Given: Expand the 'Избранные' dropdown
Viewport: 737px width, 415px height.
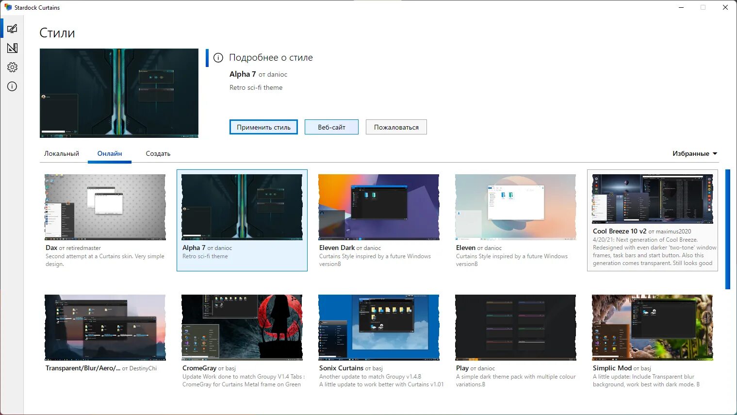Looking at the screenshot, I should pyautogui.click(x=694, y=153).
